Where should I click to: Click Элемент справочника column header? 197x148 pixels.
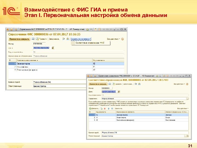click(x=177, y=112)
